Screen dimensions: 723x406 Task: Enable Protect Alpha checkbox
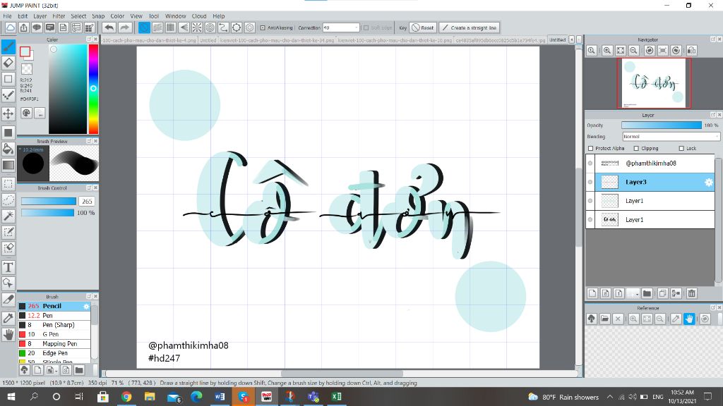(x=591, y=148)
